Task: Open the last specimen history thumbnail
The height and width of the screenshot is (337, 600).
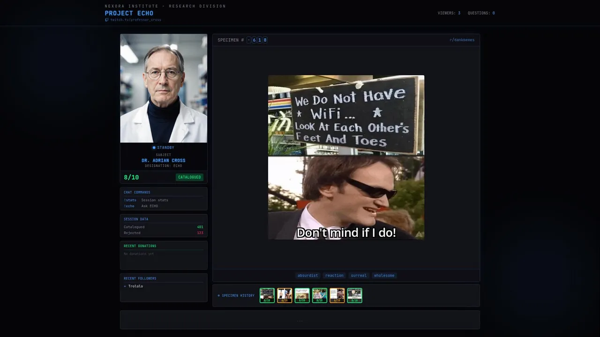Action: point(354,295)
